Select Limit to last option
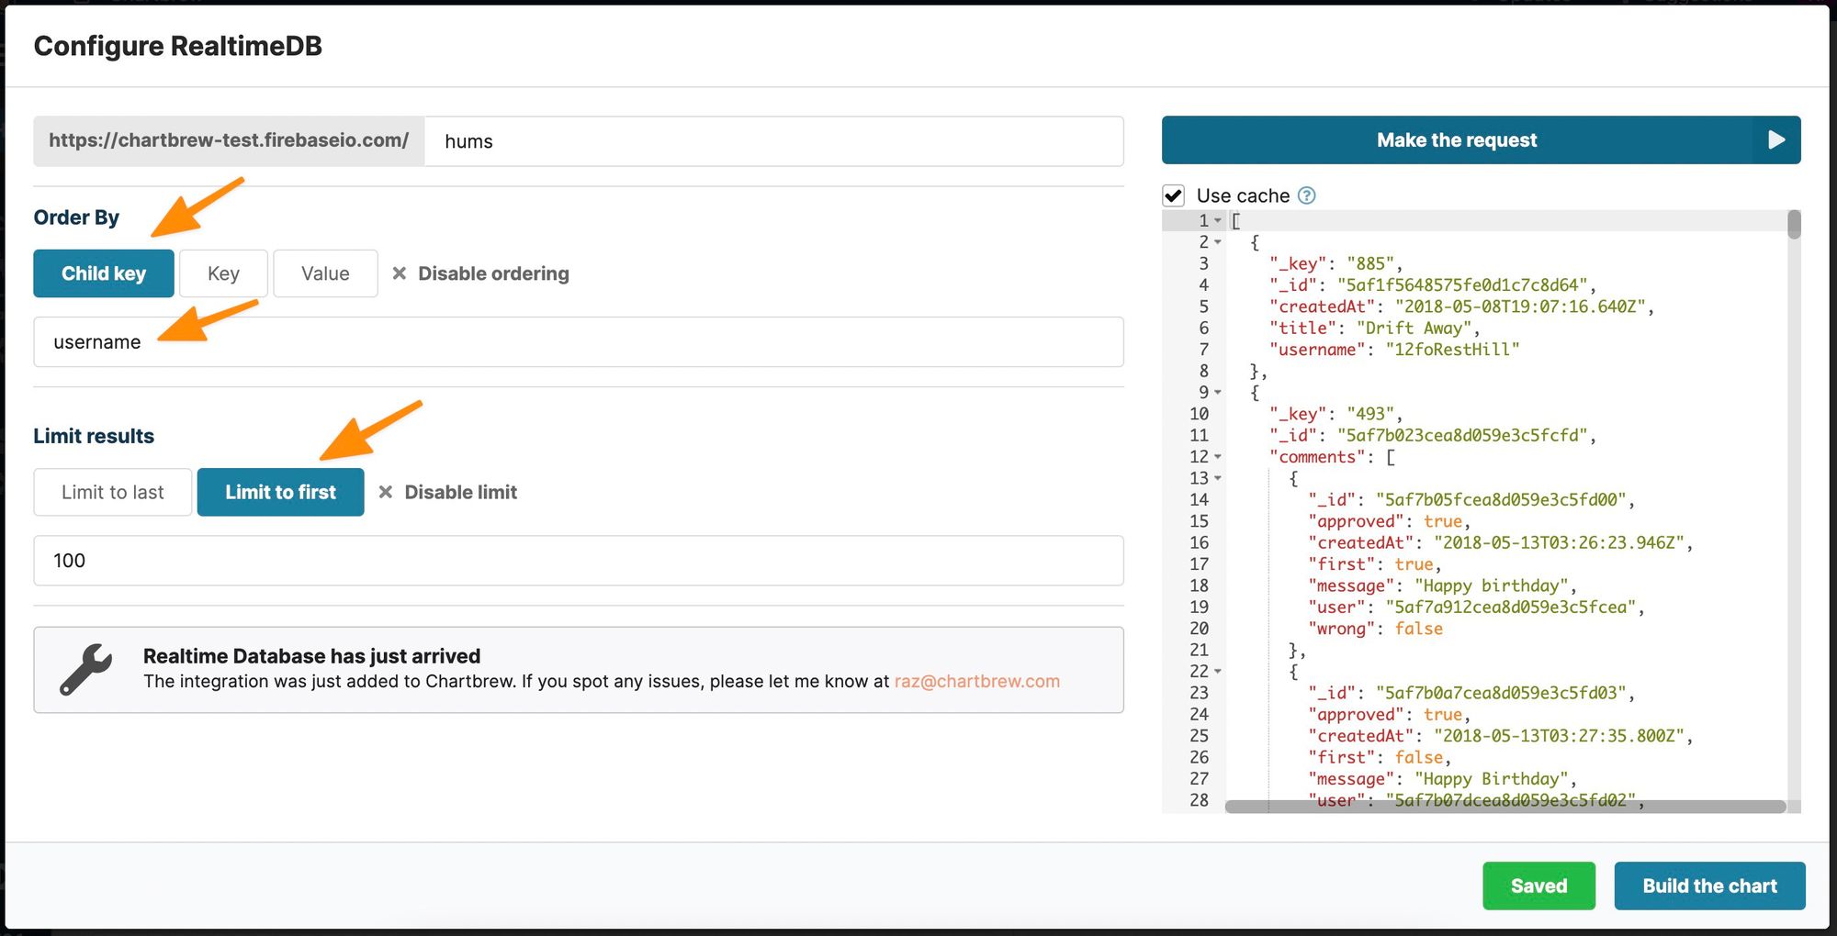1837x936 pixels. coord(113,492)
